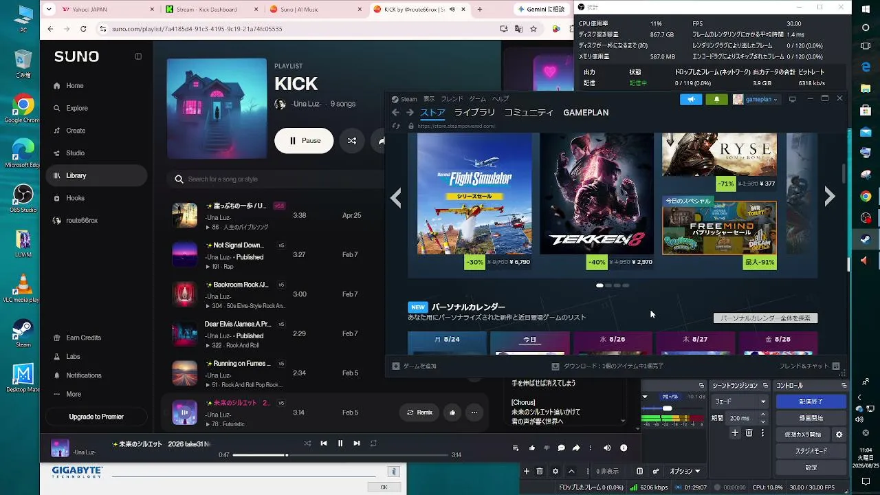Click OBS 録画開始 start recording button

point(811,418)
